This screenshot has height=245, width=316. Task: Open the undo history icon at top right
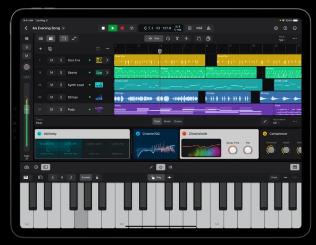(276, 28)
